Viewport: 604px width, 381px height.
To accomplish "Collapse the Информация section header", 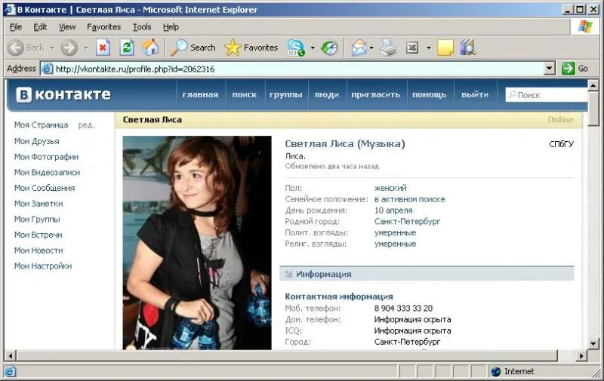I will [x=427, y=274].
